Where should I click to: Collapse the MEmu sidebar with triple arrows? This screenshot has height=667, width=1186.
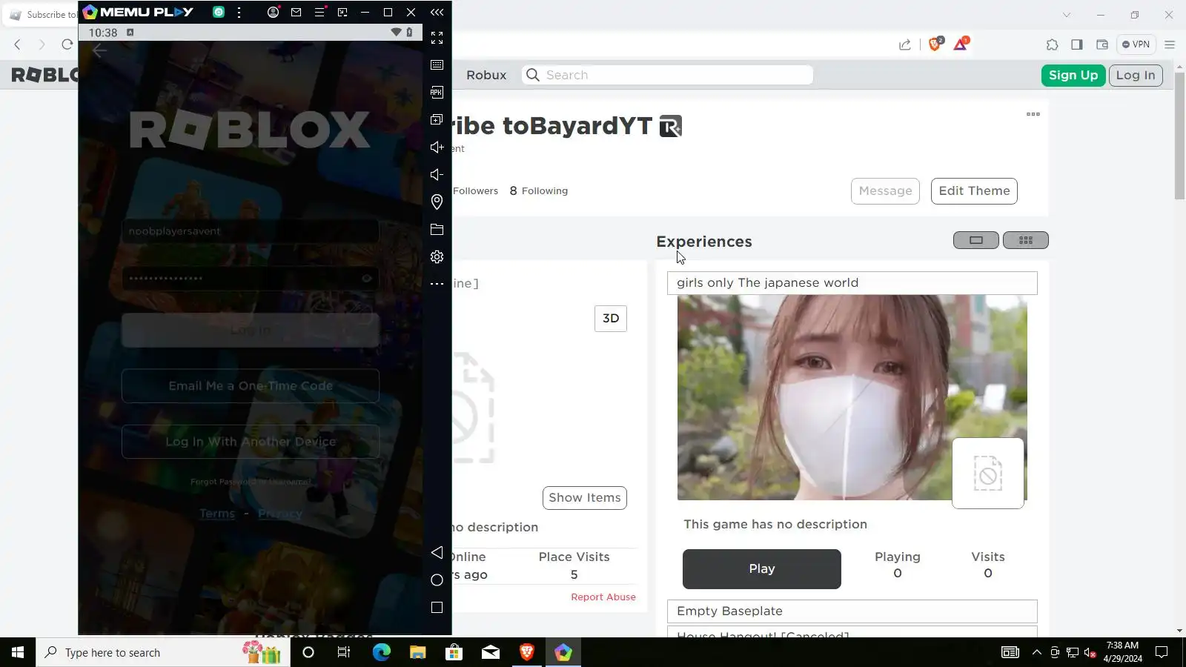[x=437, y=13]
